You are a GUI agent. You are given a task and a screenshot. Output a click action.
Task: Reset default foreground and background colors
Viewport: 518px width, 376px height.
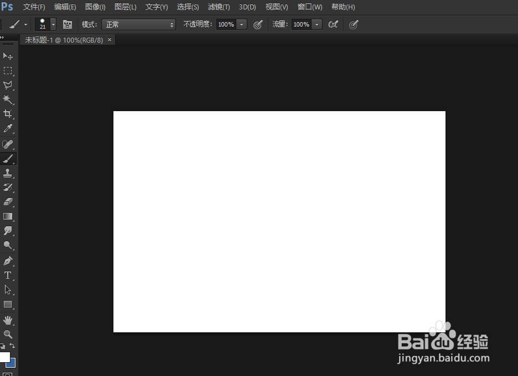2,346
